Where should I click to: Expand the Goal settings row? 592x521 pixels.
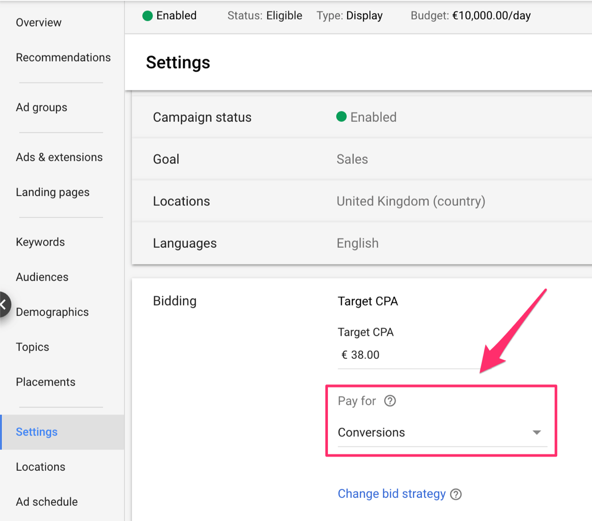362,159
